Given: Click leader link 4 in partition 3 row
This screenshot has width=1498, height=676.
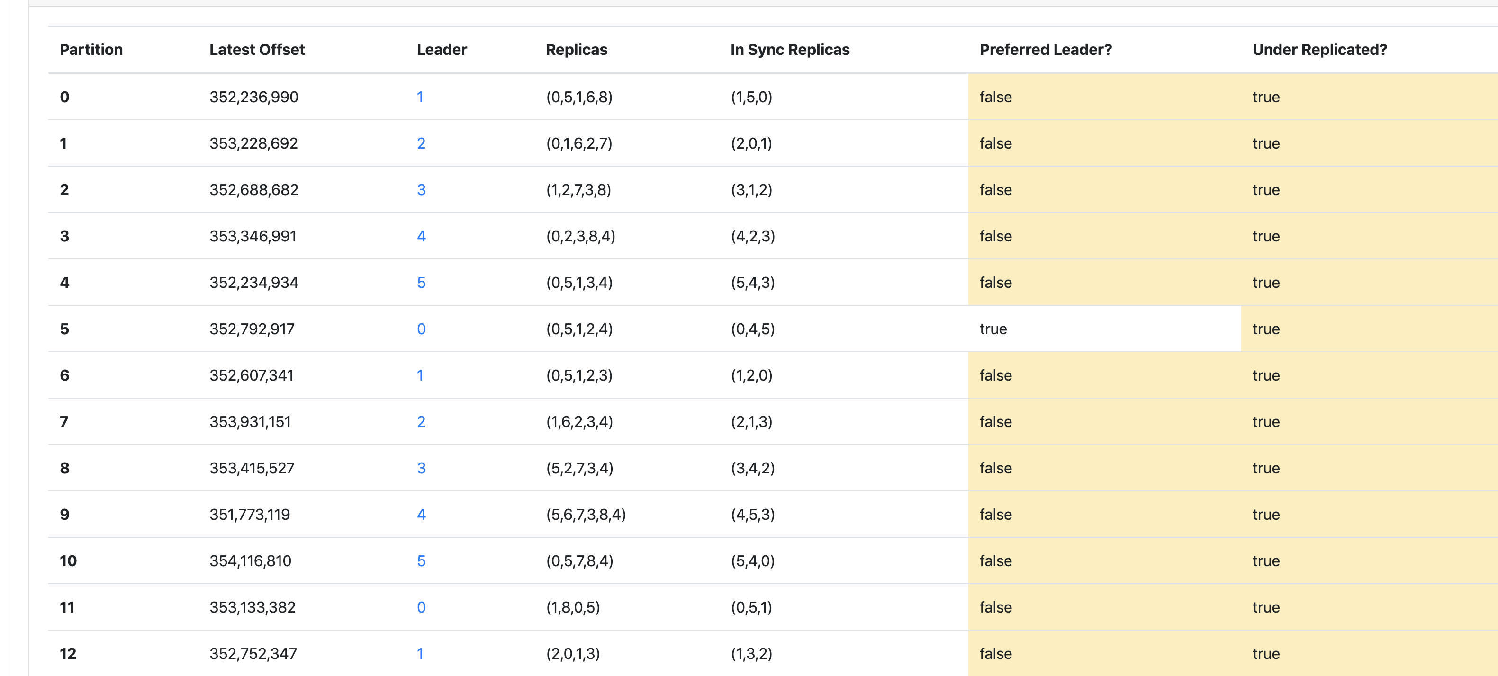Looking at the screenshot, I should [421, 237].
